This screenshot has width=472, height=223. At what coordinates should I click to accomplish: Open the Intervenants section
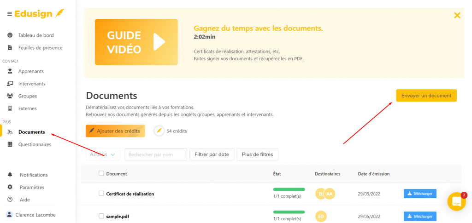32,83
